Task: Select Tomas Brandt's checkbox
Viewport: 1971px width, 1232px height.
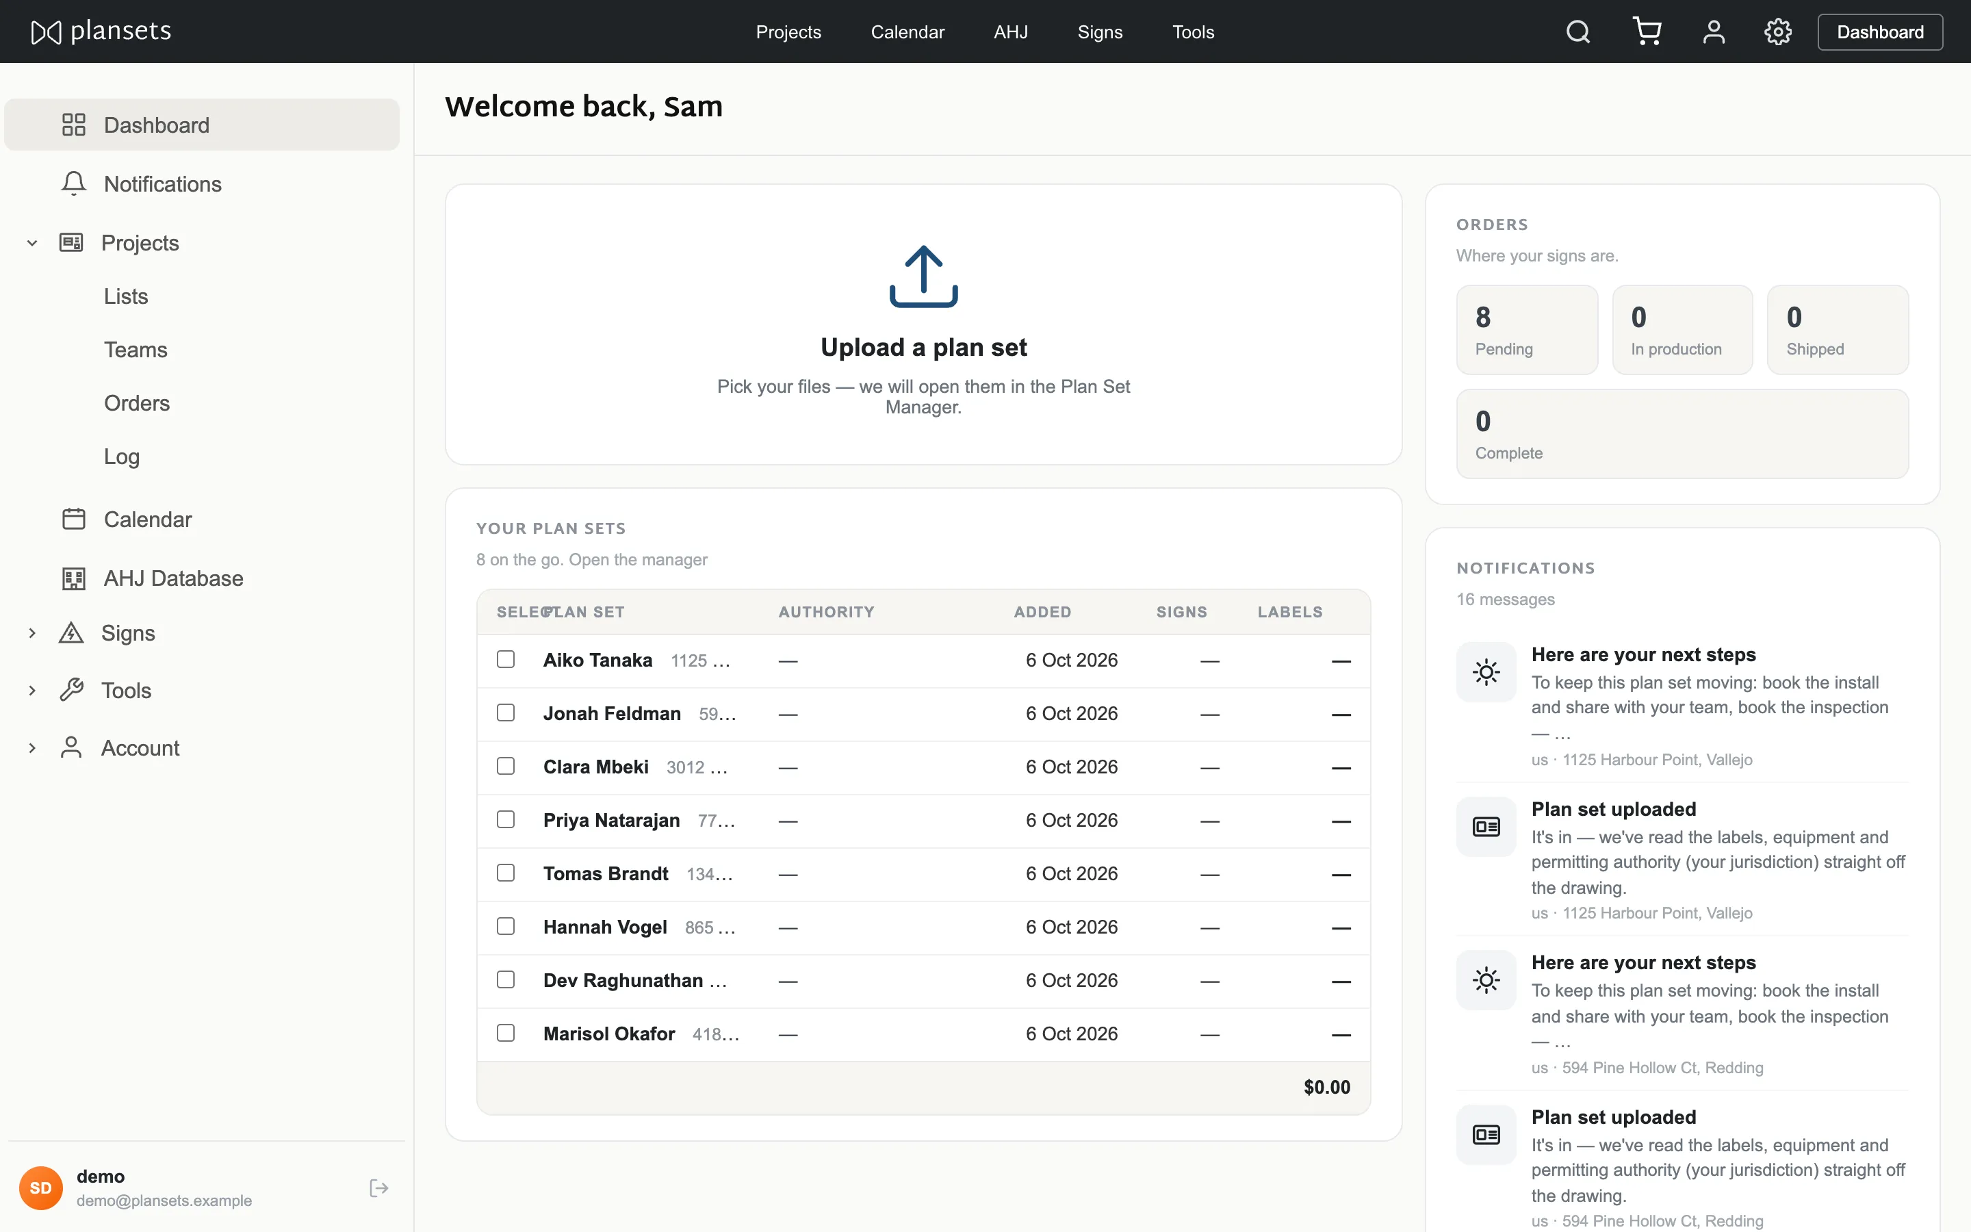Action: tap(506, 873)
